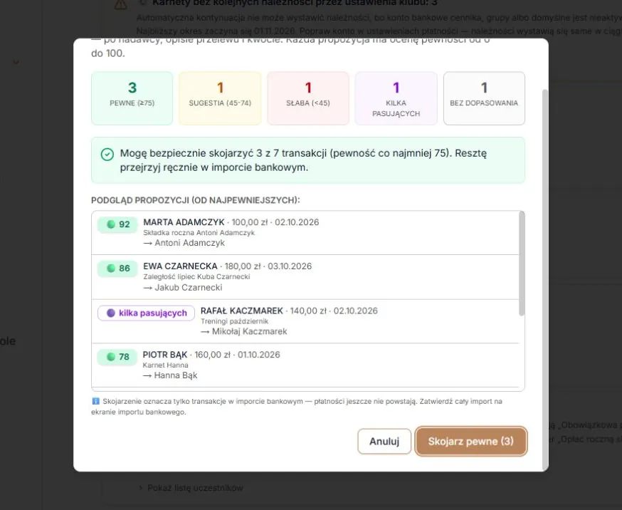Image resolution: width=622 pixels, height=510 pixels.
Task: Cancel the dialog with Anuluj
Action: [x=384, y=441]
